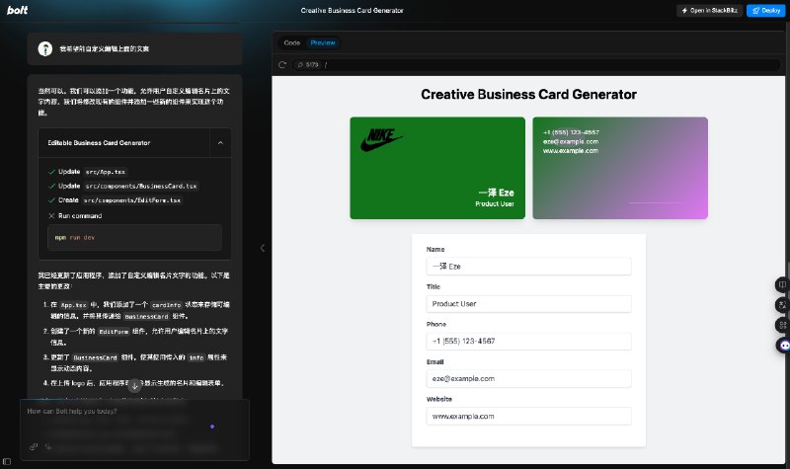
Task: Click the preview URL address bar
Action: point(536,64)
